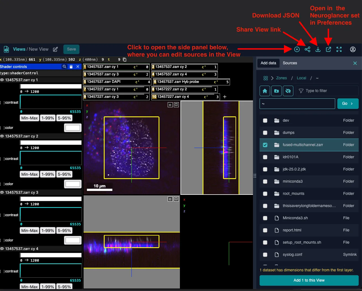Select layer tab 13457537.zarr DAPI
Screen dimensions: 362x291
[x=117, y=82]
